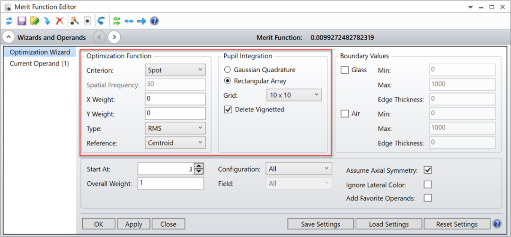Save the merit function with floppy icon
Image resolution: width=511 pixels, height=237 pixels.
click(22, 21)
